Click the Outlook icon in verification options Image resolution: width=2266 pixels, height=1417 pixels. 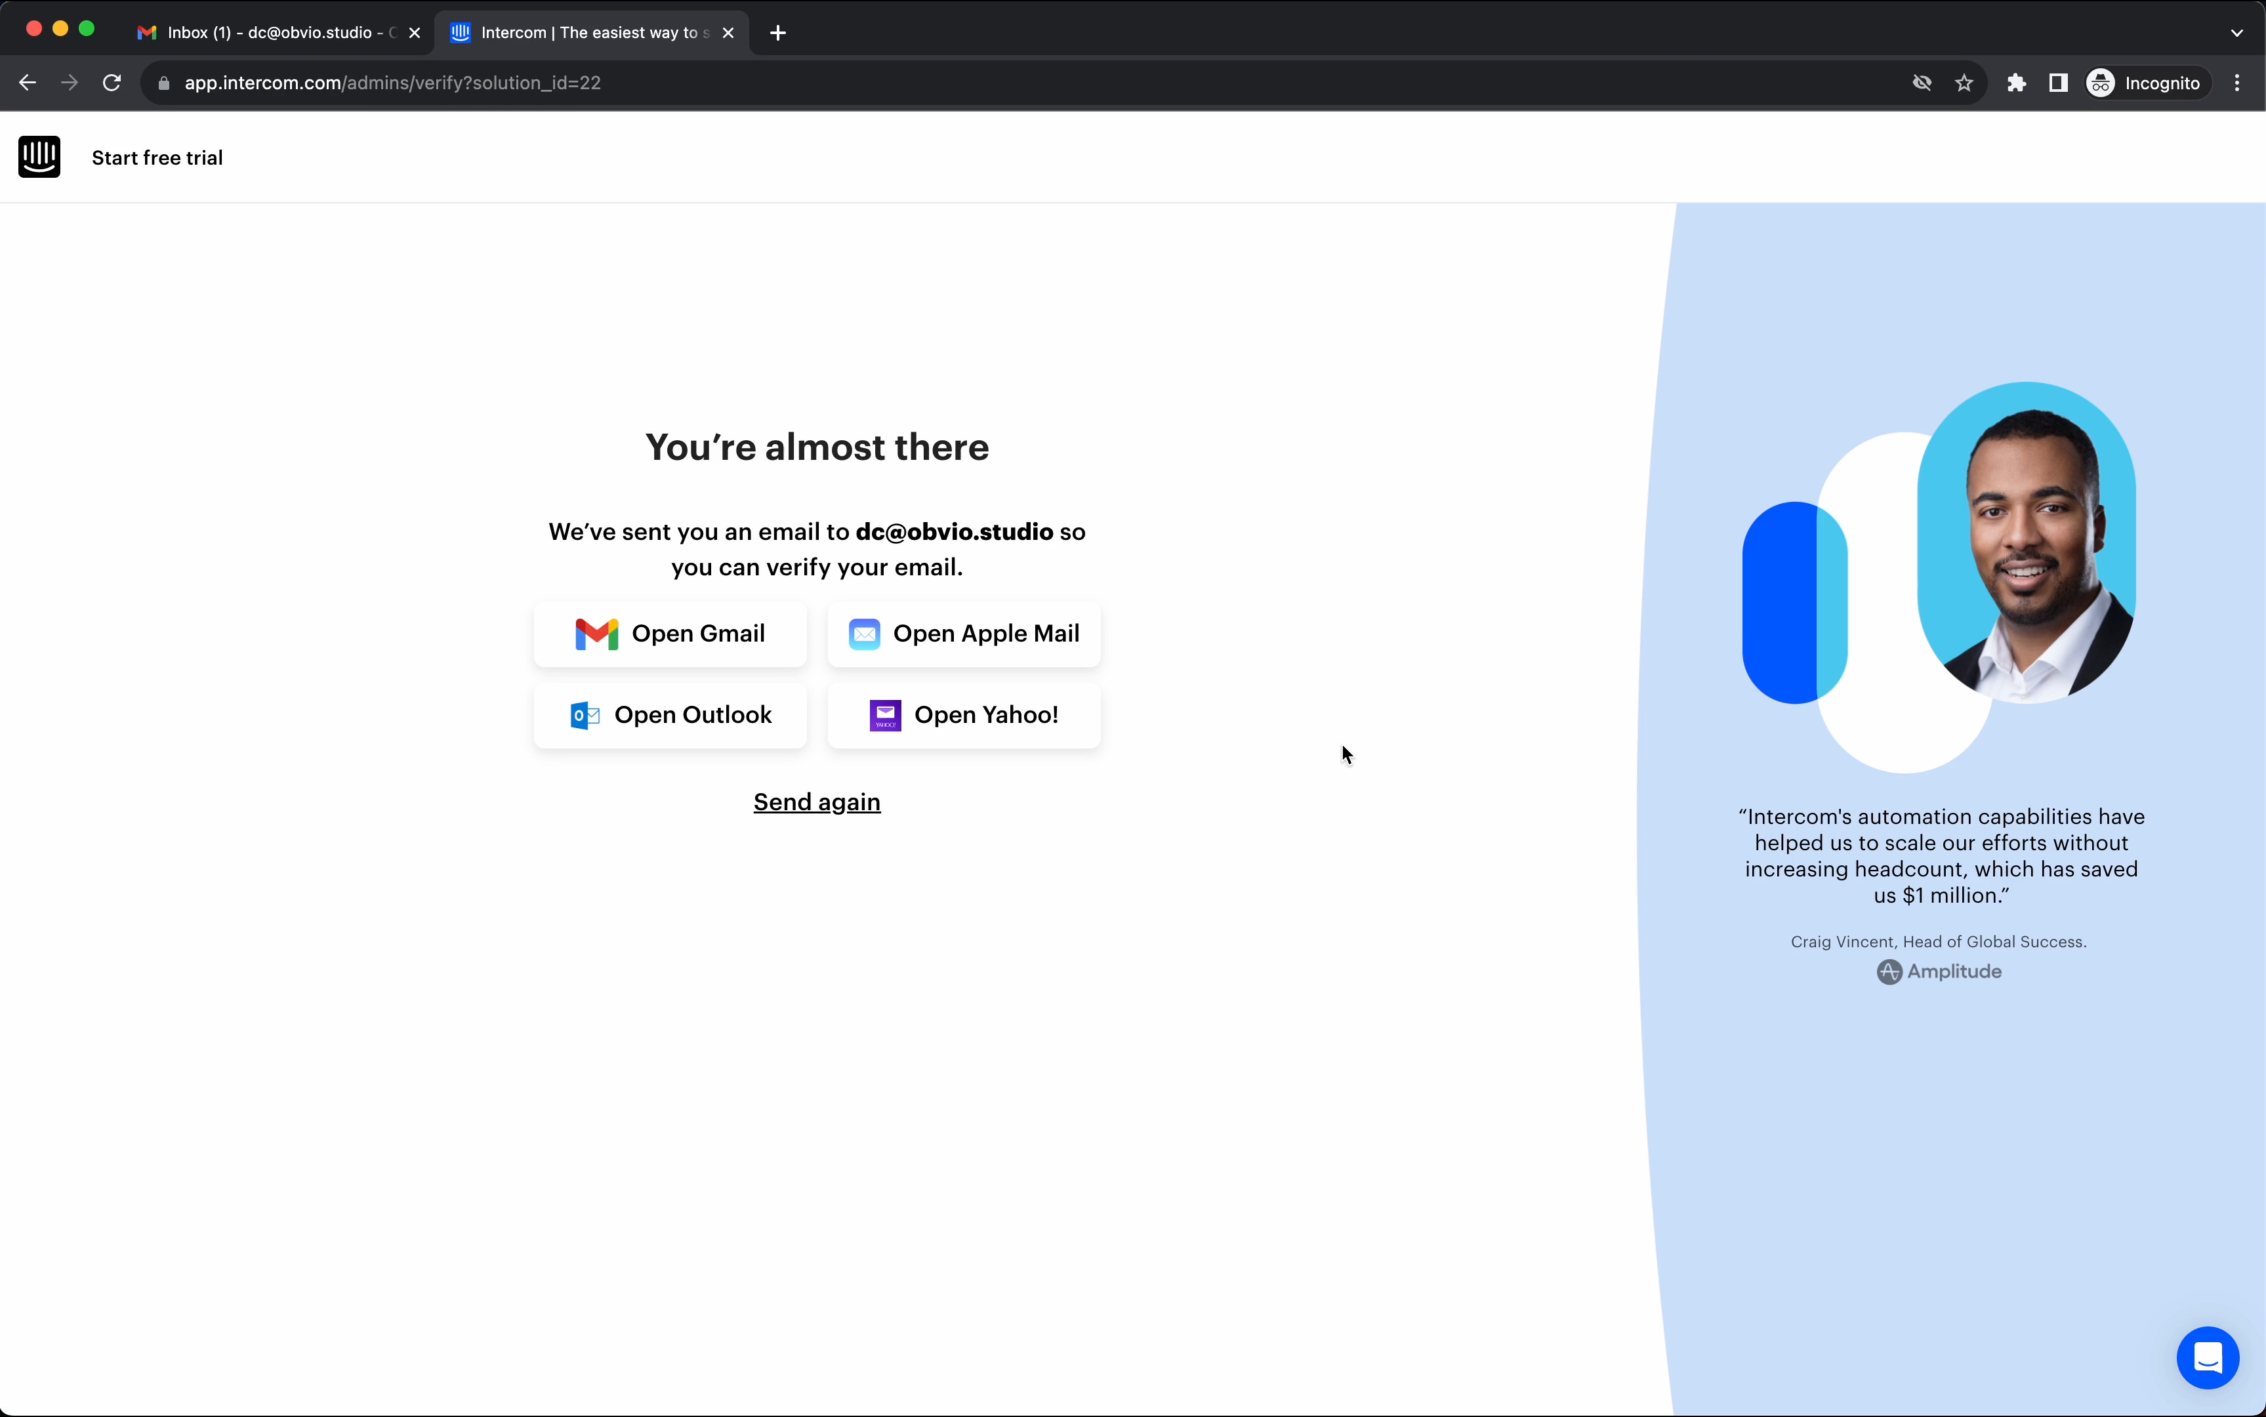[585, 715]
